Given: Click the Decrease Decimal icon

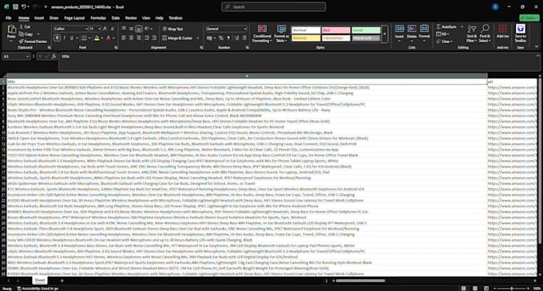Looking at the screenshot, I should point(244,38).
